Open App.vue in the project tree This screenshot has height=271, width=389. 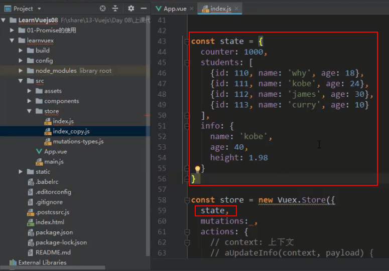click(x=56, y=151)
